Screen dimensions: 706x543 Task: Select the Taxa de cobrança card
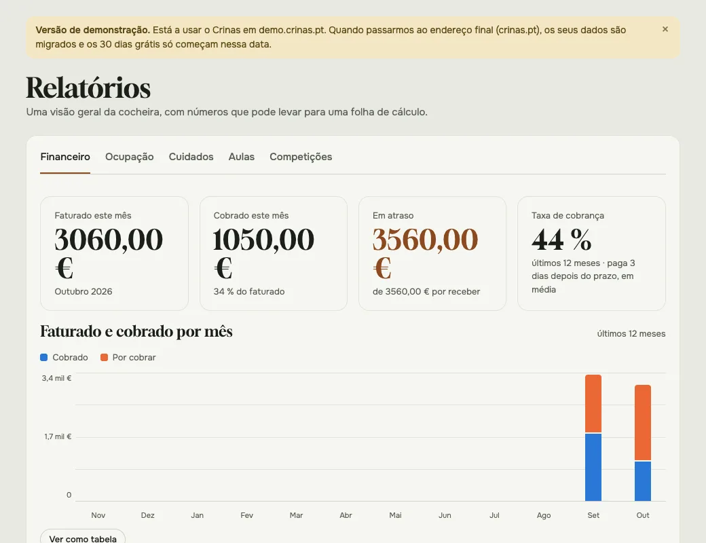[591, 253]
